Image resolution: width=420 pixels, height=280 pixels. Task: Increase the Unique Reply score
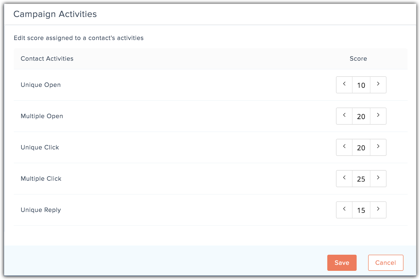(x=378, y=210)
